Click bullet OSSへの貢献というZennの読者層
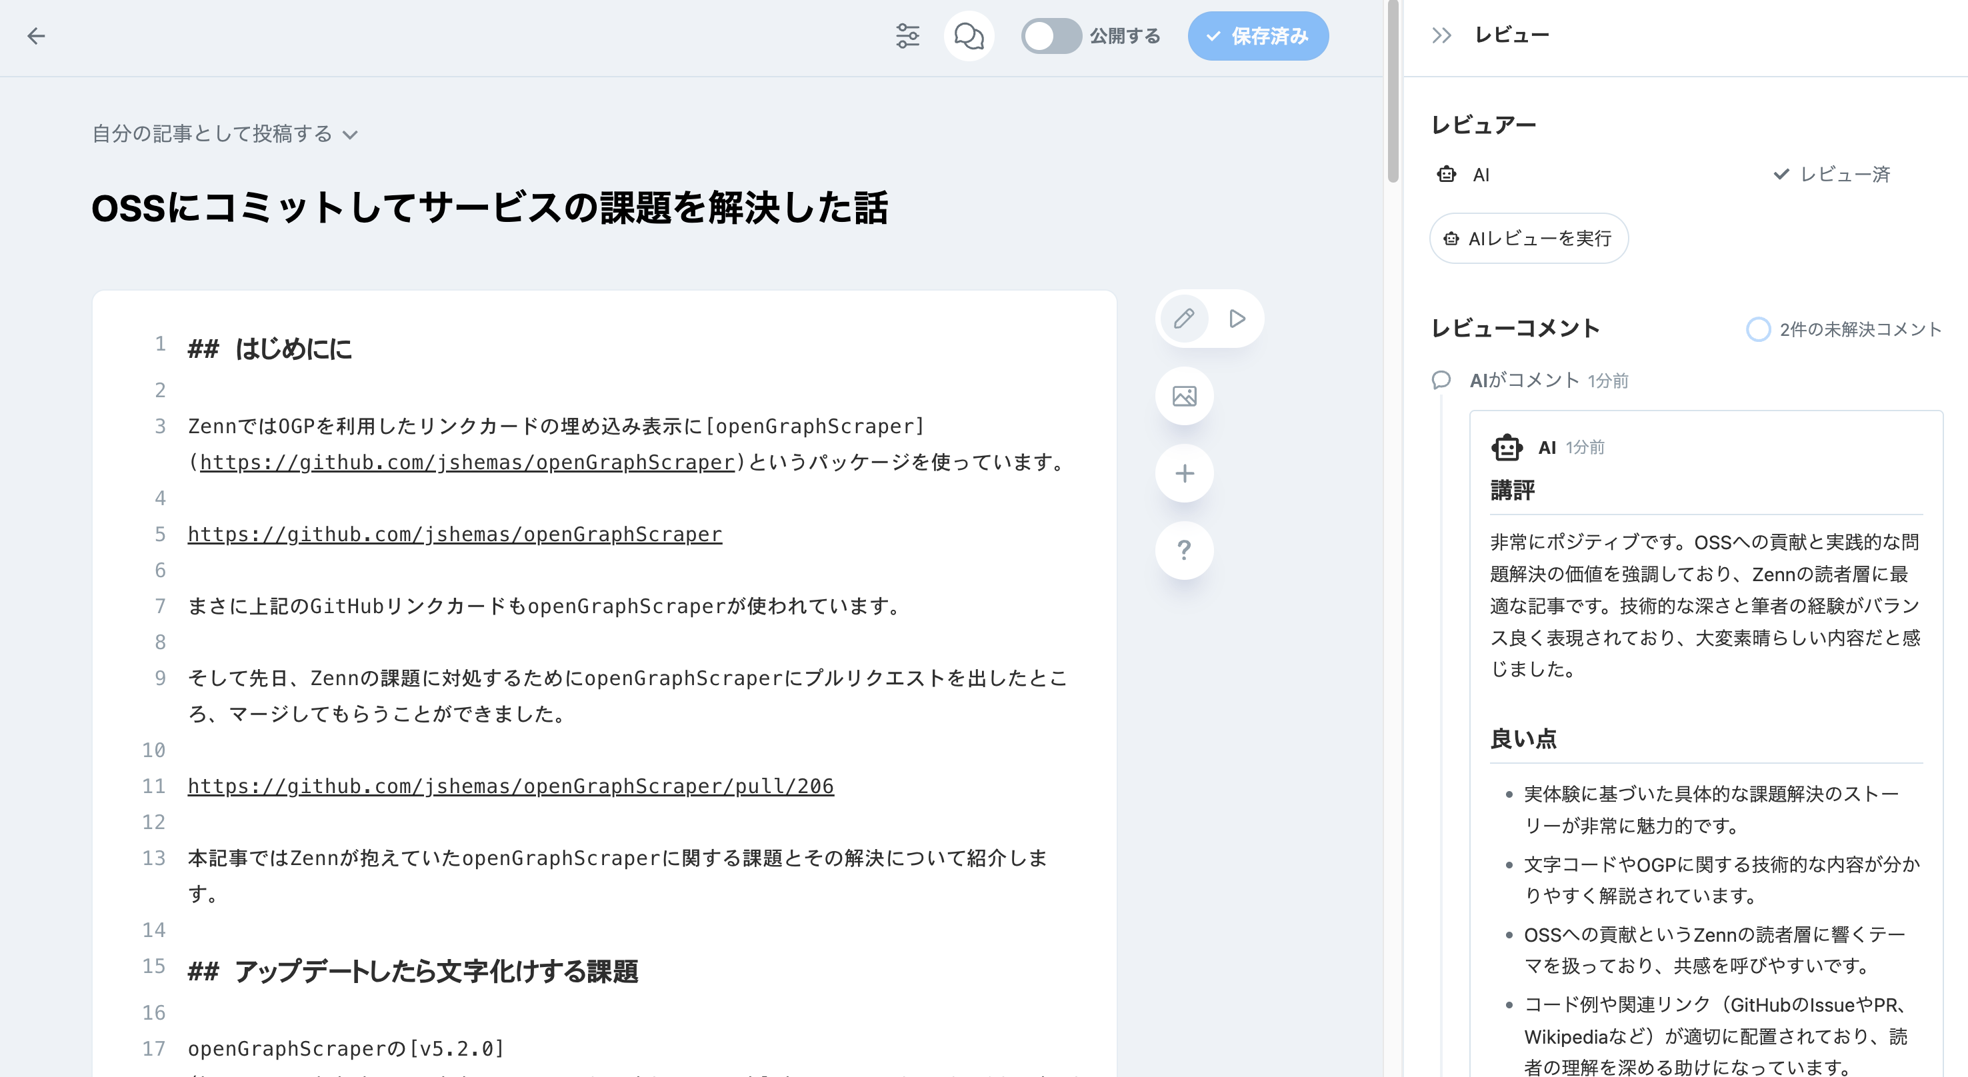Viewport: 1968px width, 1077px height. coord(1715,950)
